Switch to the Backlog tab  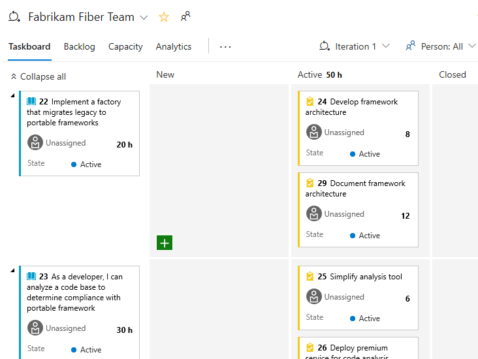[79, 46]
